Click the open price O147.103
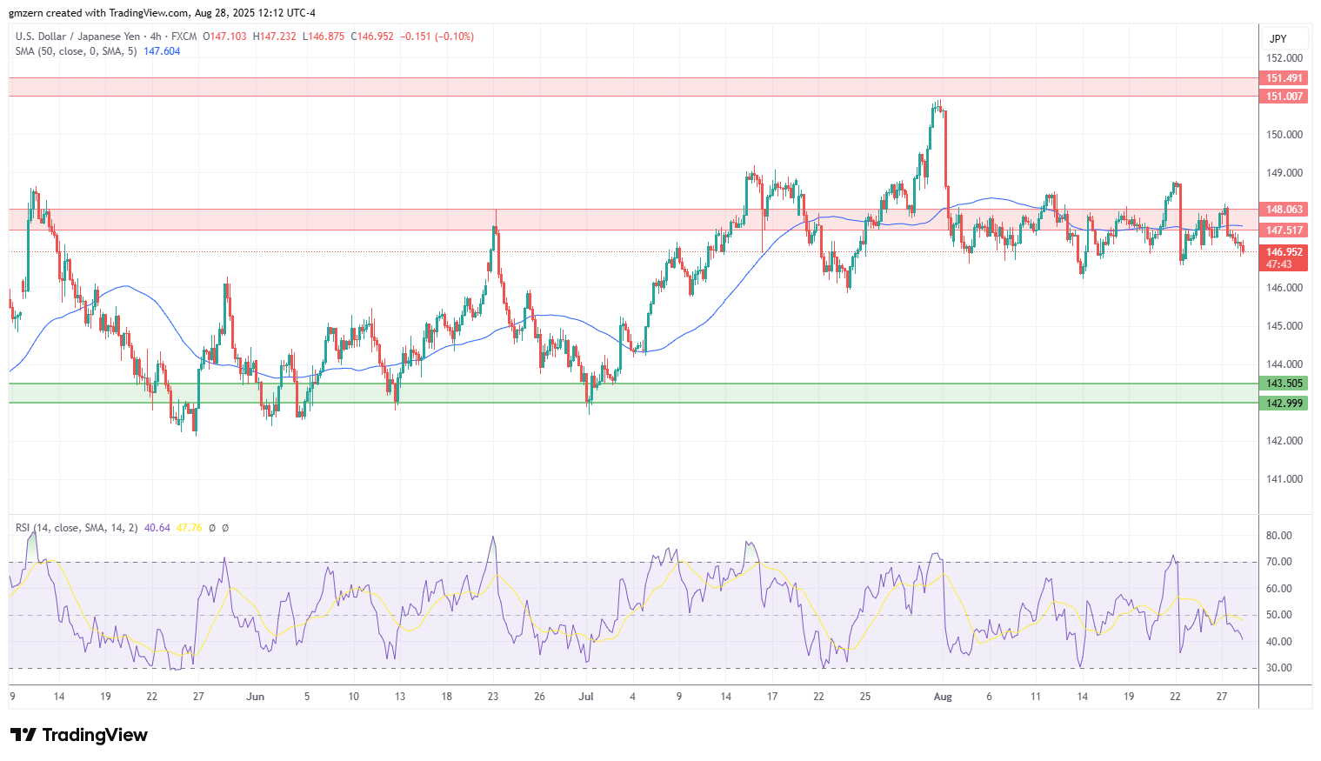1321x761 pixels. point(224,37)
